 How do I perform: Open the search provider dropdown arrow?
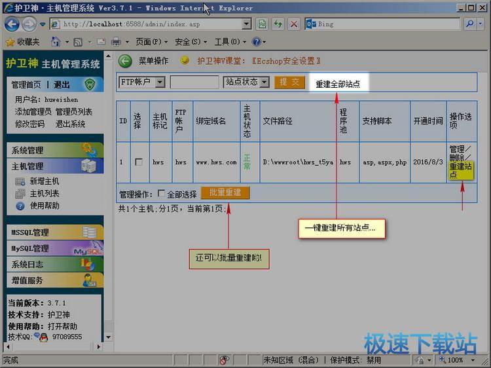pyautogui.click(x=481, y=24)
